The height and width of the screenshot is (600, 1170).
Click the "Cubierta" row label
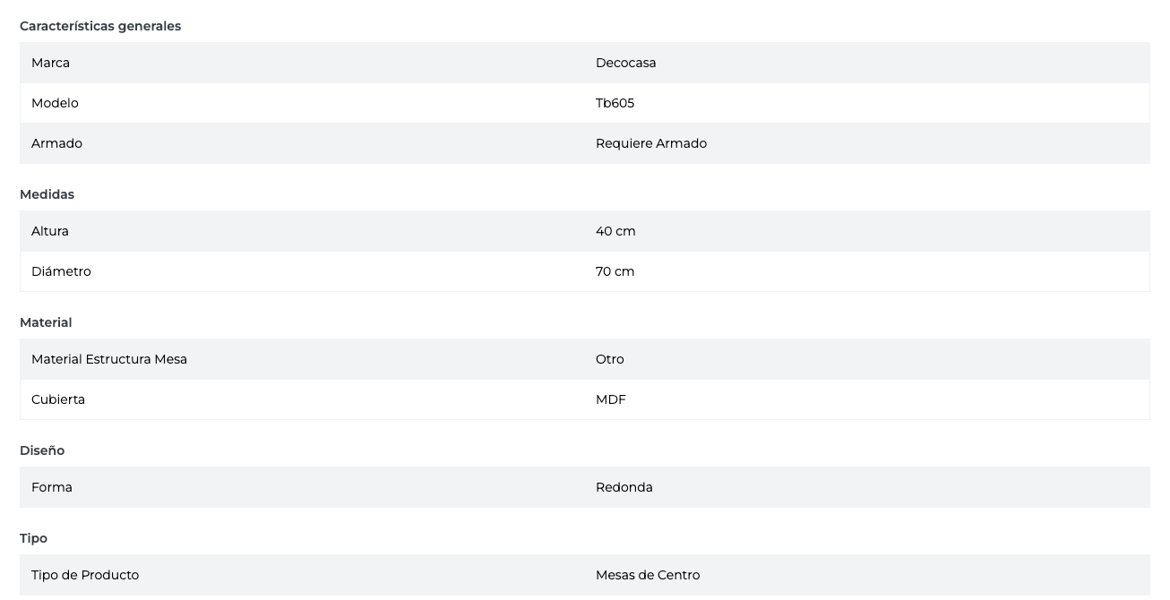click(58, 399)
